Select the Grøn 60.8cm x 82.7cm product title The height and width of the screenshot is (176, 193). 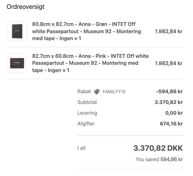pos(86,31)
